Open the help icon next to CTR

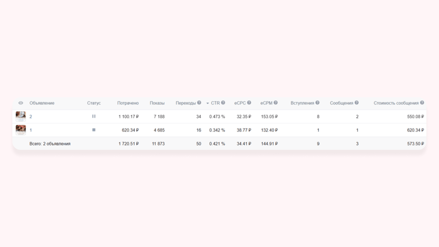tap(223, 103)
